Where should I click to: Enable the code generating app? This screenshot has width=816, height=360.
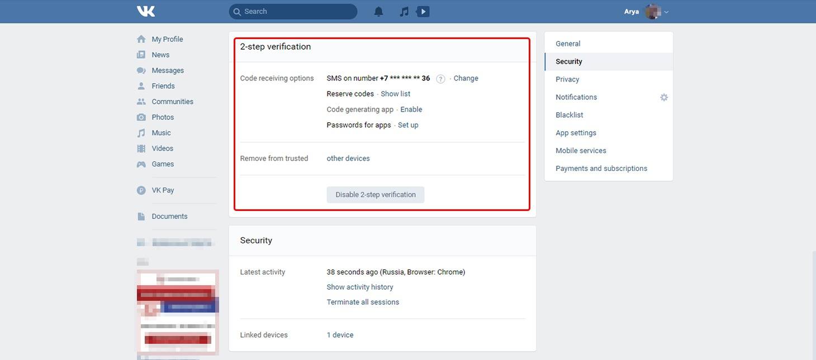point(411,109)
